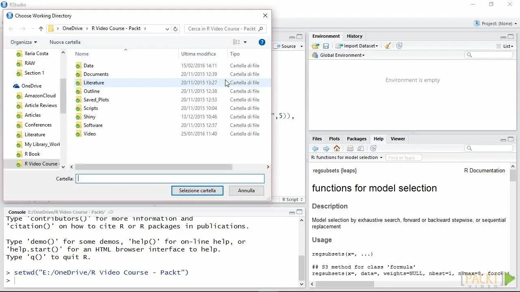The image size is (520, 292).
Task: Maximize the Source editor pane
Action: (x=300, y=36)
